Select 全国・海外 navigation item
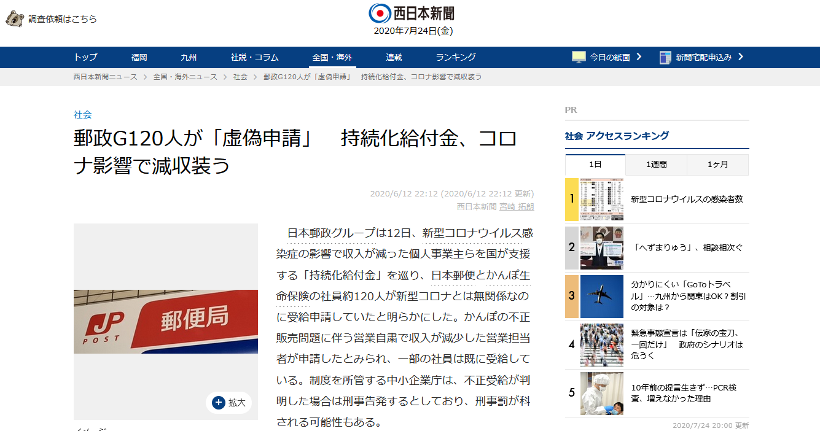The image size is (820, 431). [332, 57]
